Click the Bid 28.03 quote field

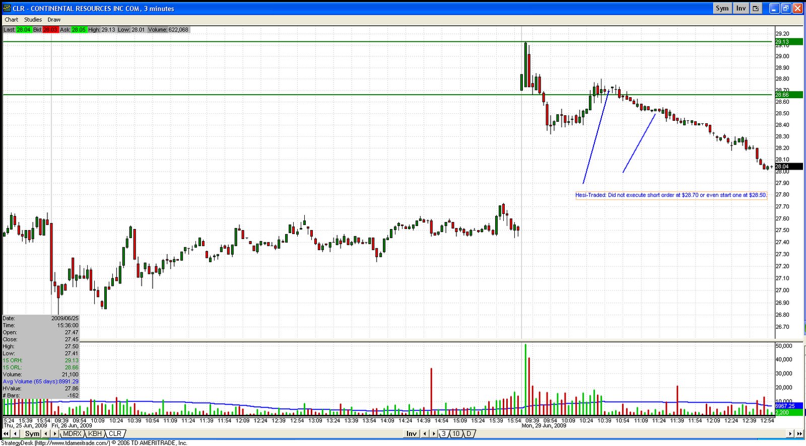[x=45, y=30]
